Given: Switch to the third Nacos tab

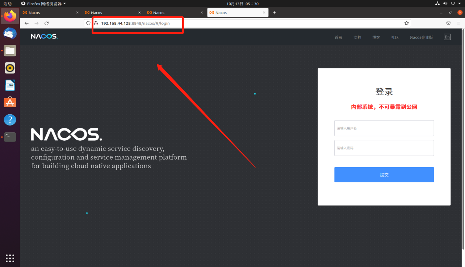Looking at the screenshot, I should coord(175,13).
